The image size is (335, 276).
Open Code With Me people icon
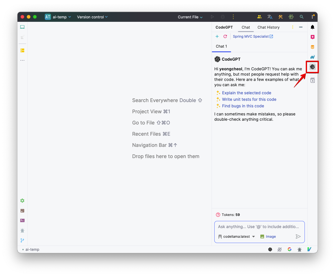[259, 17]
